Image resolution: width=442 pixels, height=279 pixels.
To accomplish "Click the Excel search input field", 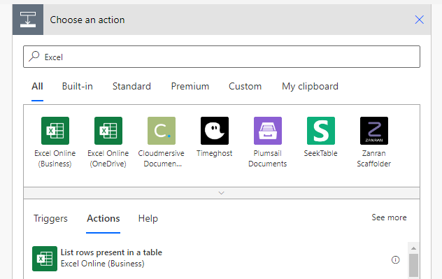I will coord(222,57).
